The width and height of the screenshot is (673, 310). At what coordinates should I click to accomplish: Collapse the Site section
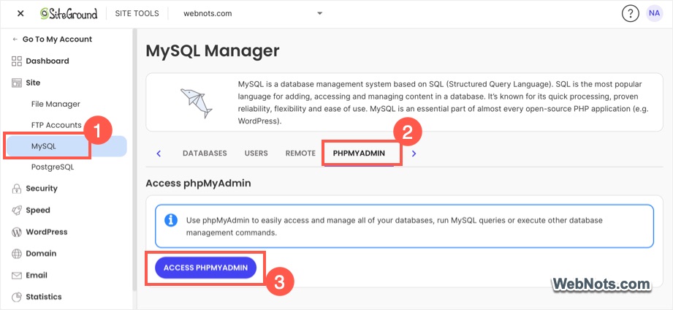coord(33,83)
